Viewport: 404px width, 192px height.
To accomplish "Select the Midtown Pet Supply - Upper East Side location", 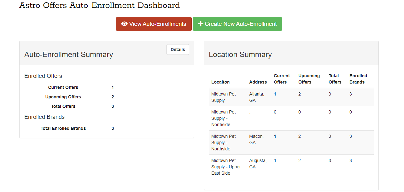I will 226,167.
